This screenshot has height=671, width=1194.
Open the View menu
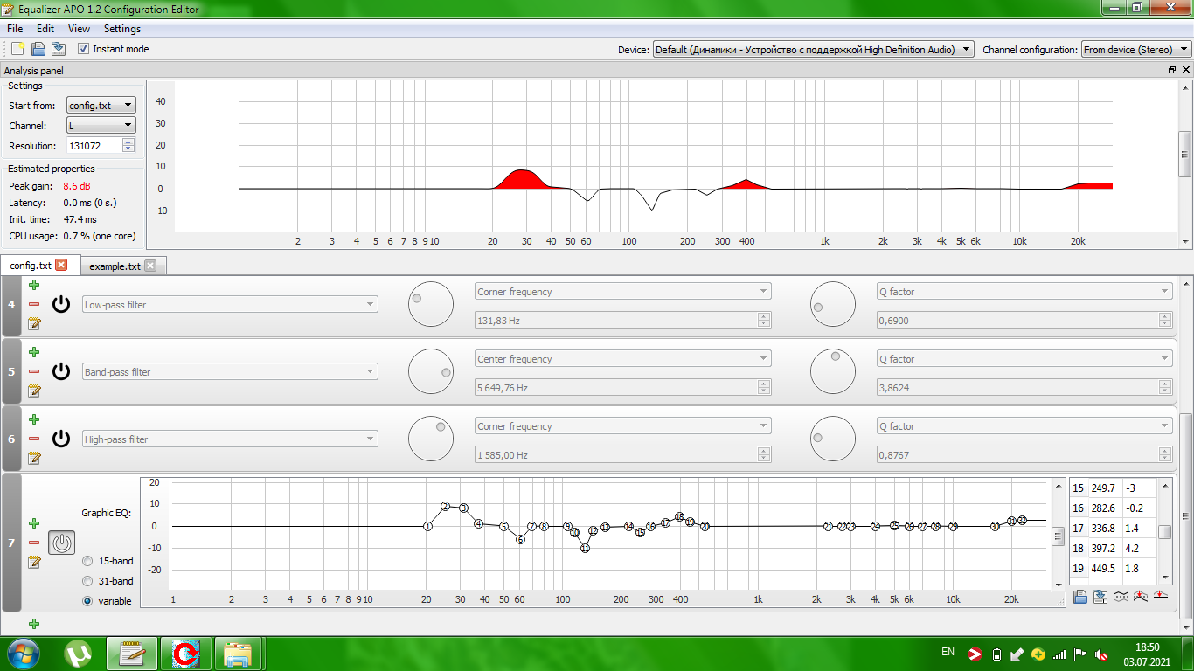coord(79,29)
